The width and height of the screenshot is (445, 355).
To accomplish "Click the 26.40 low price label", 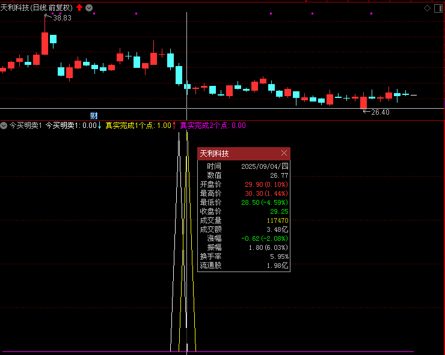I will click(x=380, y=112).
